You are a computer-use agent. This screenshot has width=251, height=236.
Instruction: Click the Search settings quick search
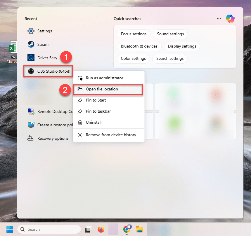170,59
